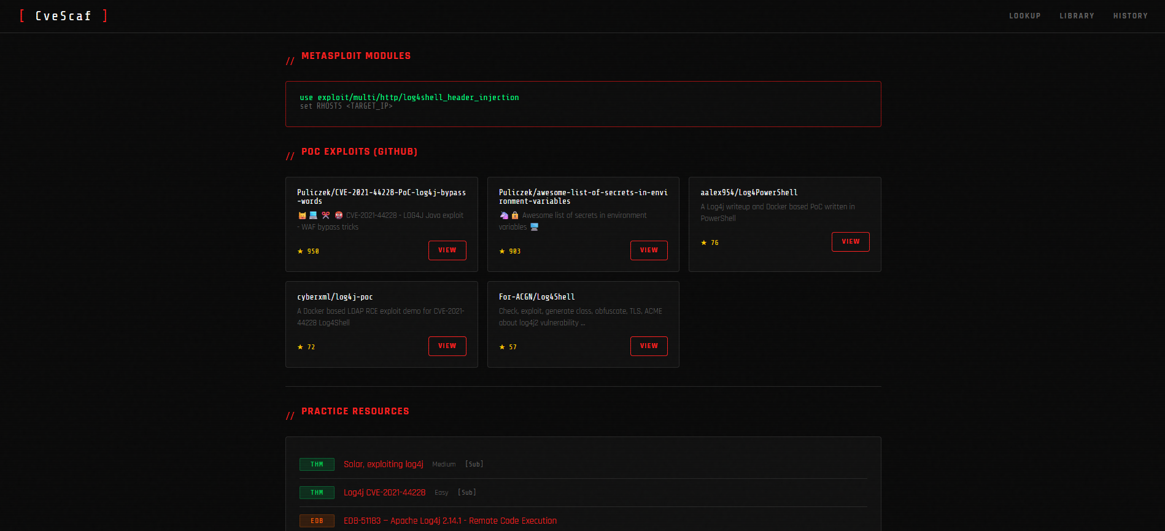Click the lock emoji in awesome-list description
The image size is (1165, 531).
pos(515,215)
